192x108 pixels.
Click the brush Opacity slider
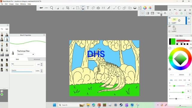tap(22, 72)
